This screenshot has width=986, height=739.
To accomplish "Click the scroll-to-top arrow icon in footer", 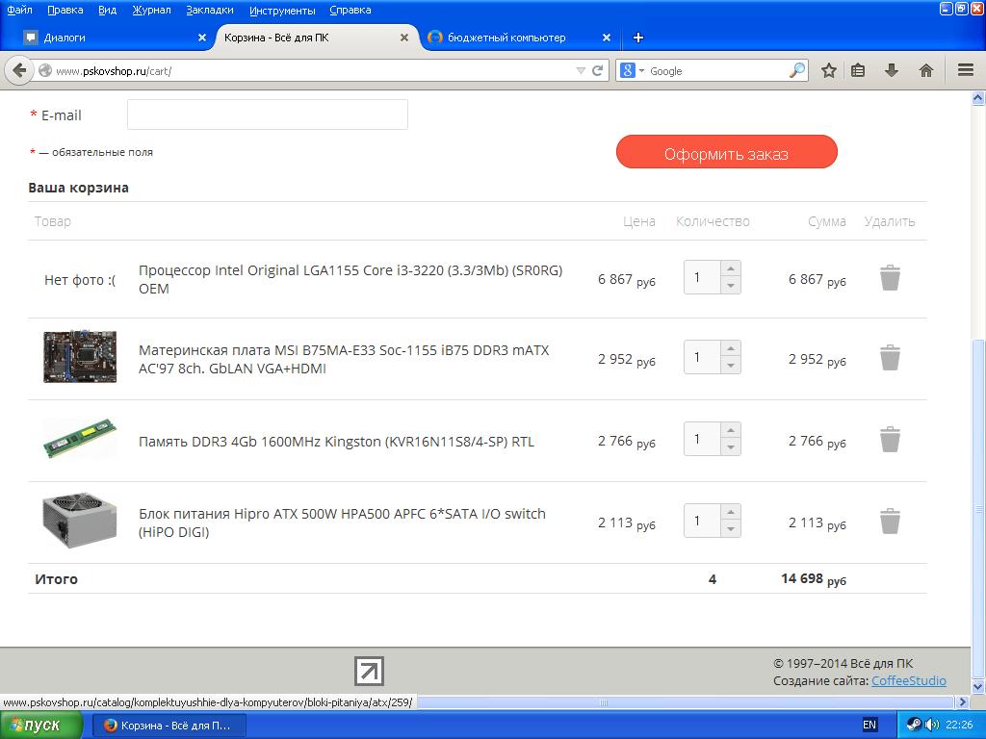I will [x=369, y=671].
